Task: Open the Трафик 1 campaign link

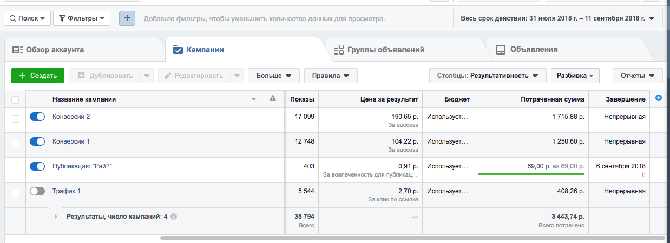Action: 66,191
